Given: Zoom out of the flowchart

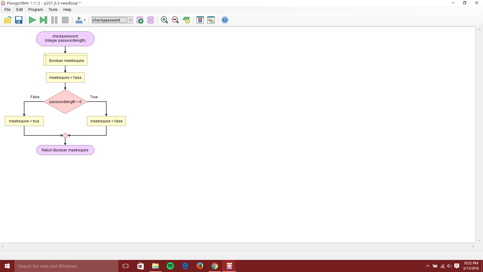Looking at the screenshot, I should [175, 20].
